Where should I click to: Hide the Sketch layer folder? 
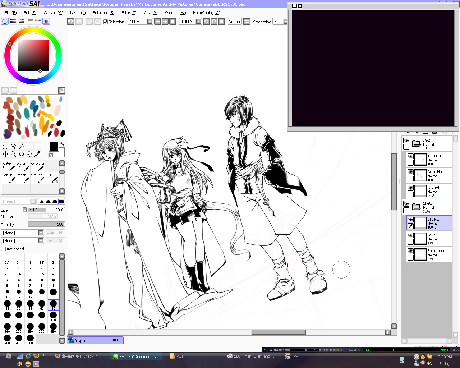(x=406, y=204)
